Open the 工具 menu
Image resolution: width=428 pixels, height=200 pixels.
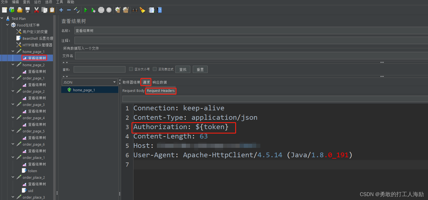tap(60, 2)
